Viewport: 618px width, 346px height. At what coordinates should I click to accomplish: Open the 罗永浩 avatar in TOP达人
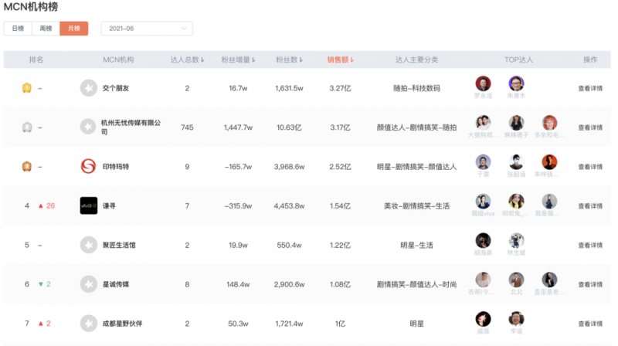(483, 83)
